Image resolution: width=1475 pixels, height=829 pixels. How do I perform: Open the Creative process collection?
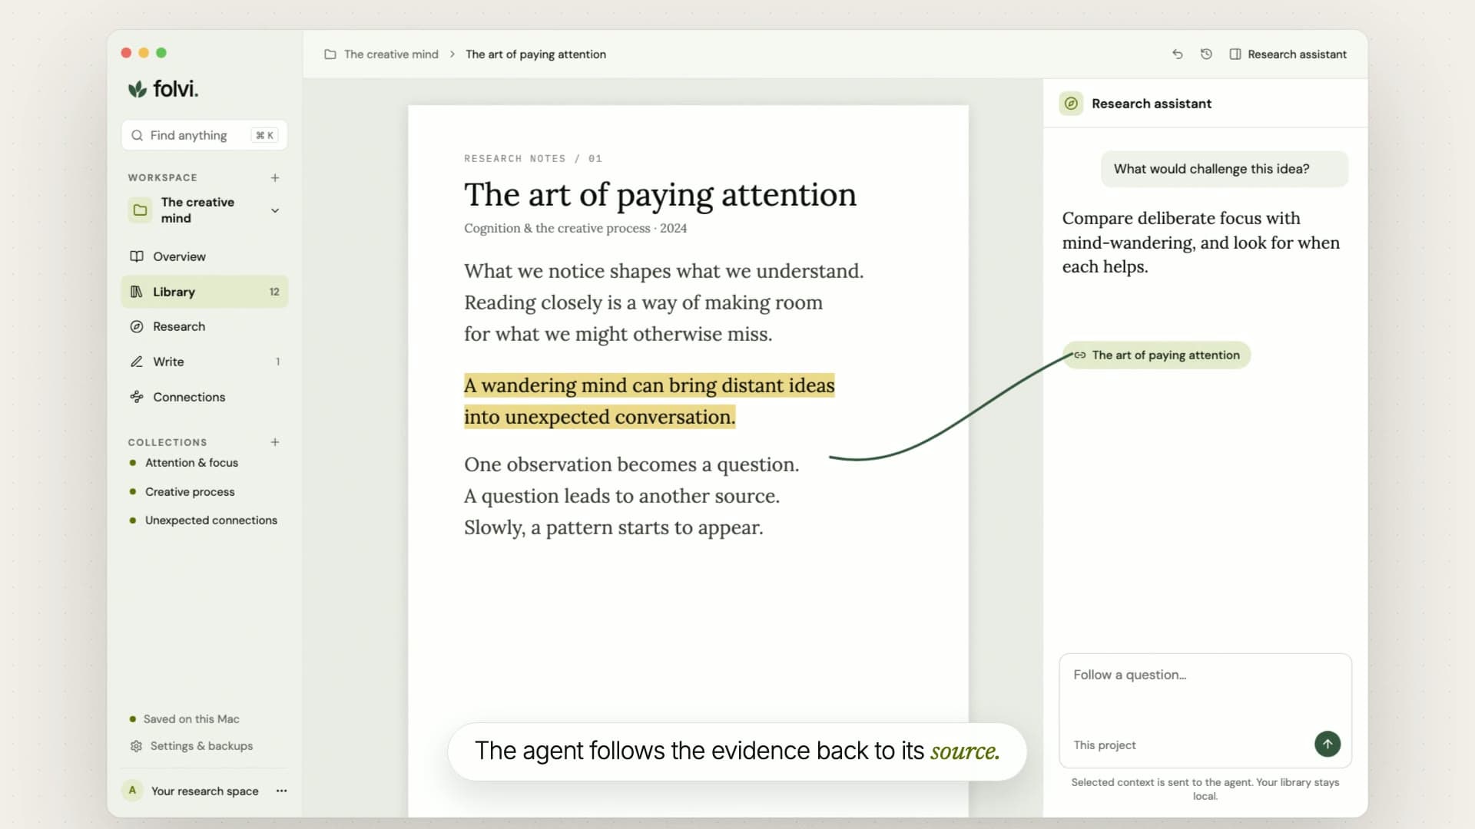coord(190,492)
